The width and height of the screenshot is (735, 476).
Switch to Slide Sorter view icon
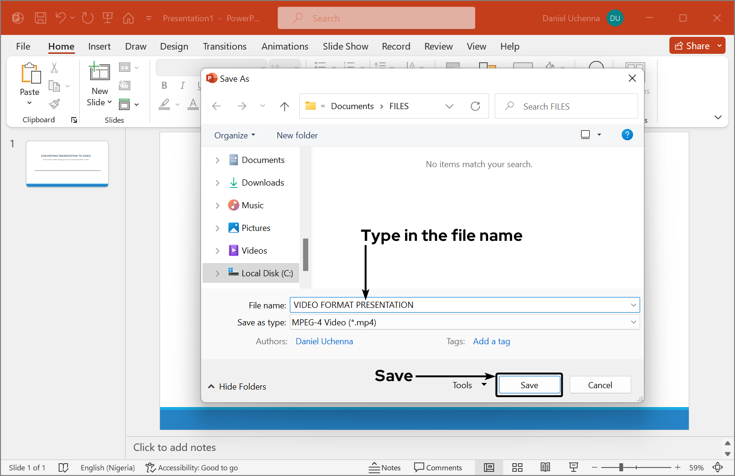tap(517, 467)
